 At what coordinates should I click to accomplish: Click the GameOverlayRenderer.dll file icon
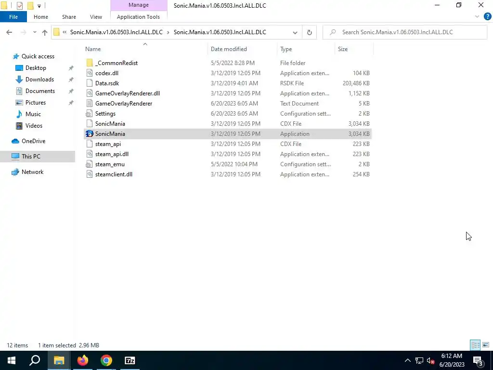(x=90, y=93)
